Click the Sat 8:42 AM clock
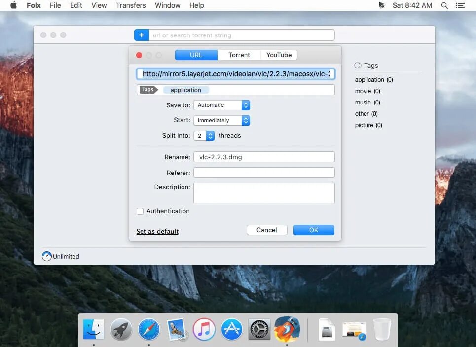Screen dimensions: 476x347 pos(412,5)
